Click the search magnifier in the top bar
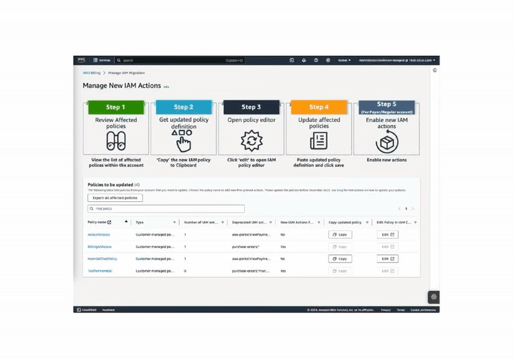Image resolution: width=514 pixels, height=358 pixels. tap(119, 60)
